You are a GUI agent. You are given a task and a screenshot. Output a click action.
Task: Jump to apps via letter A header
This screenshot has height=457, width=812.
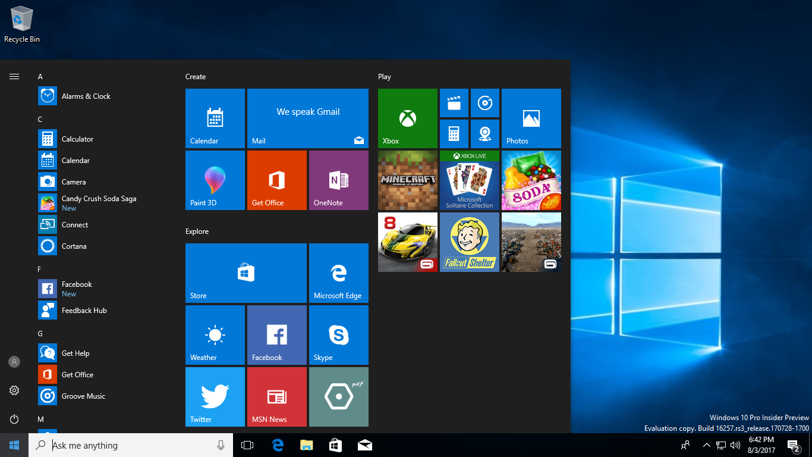tap(40, 77)
